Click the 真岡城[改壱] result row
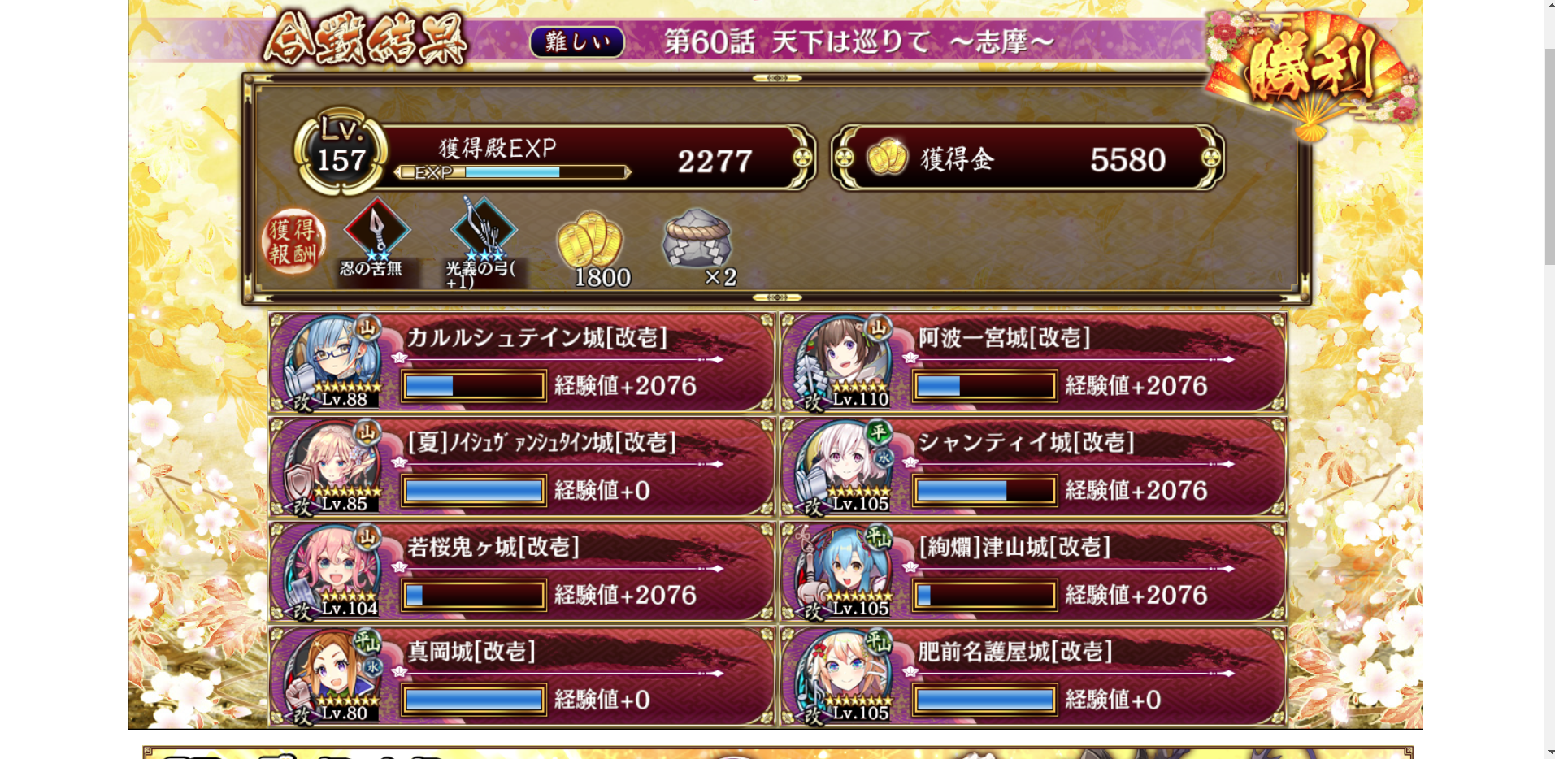1555x759 pixels. point(522,676)
